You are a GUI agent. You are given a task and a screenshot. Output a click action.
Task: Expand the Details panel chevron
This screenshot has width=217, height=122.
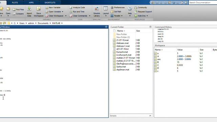[x=150, y=116]
